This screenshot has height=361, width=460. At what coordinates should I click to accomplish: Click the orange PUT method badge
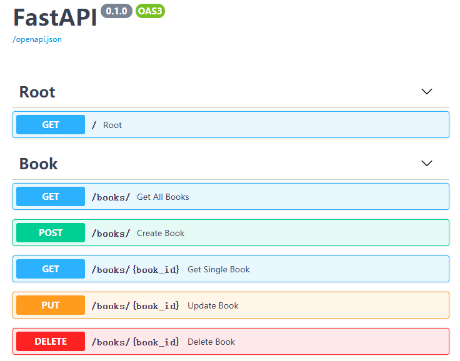(x=51, y=305)
